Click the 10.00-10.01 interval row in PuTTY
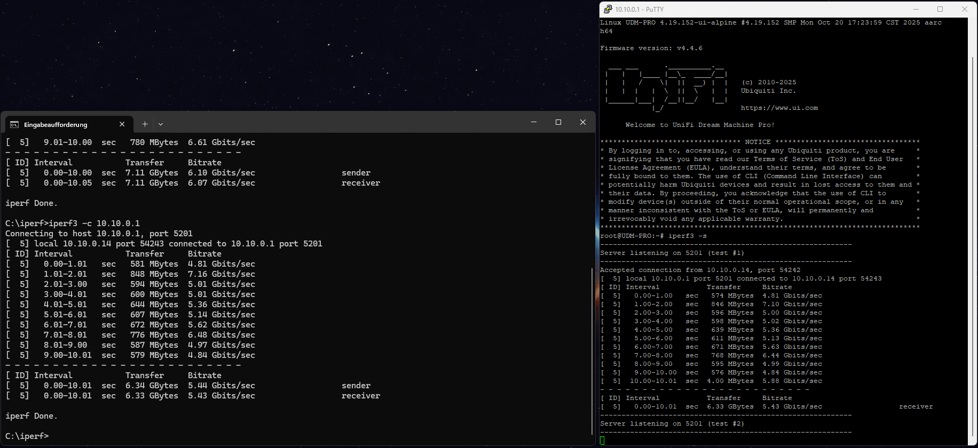The width and height of the screenshot is (978, 448). pos(711,381)
